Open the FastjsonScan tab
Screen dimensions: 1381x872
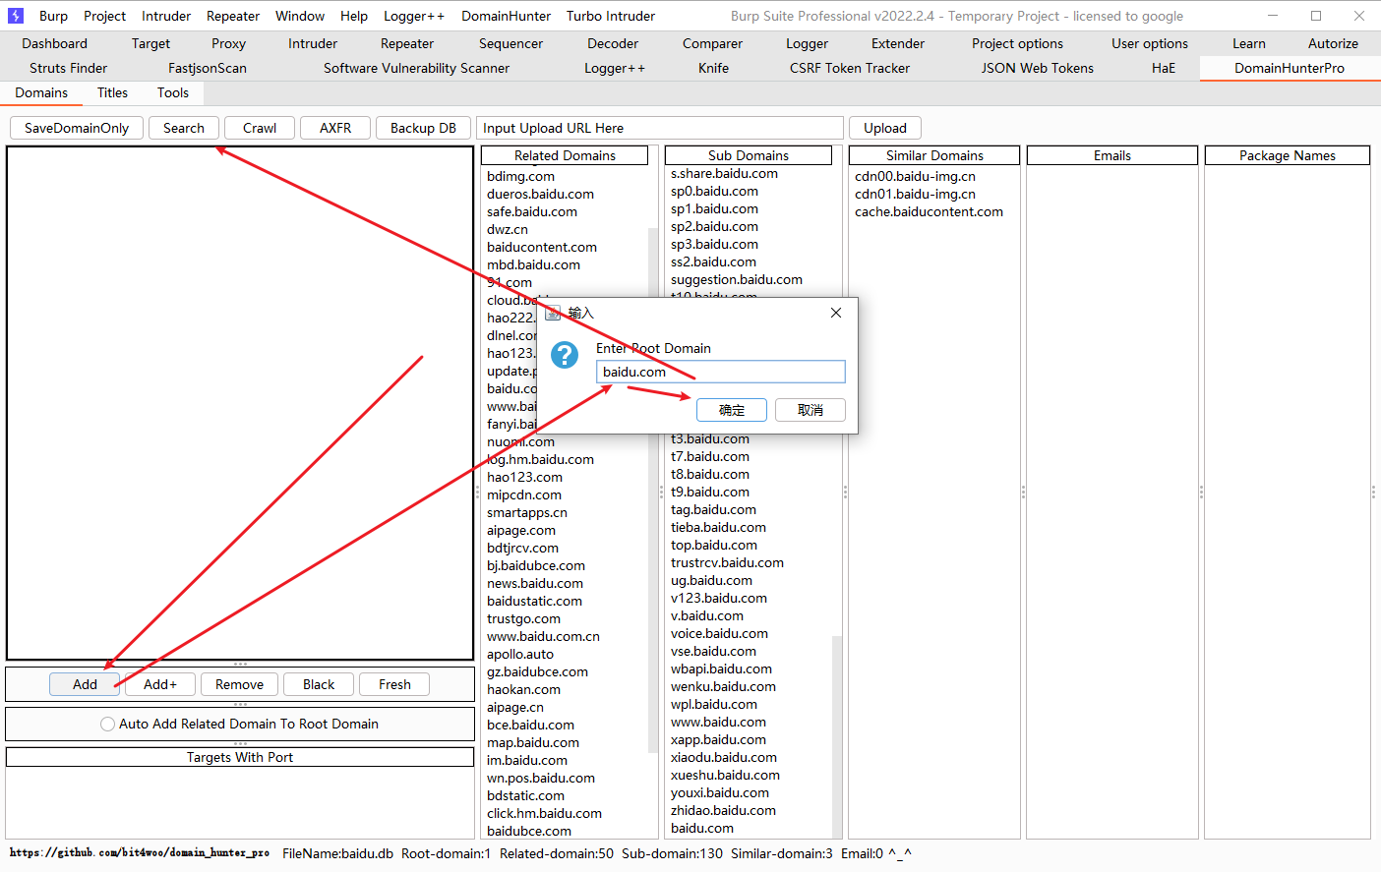pos(208,68)
